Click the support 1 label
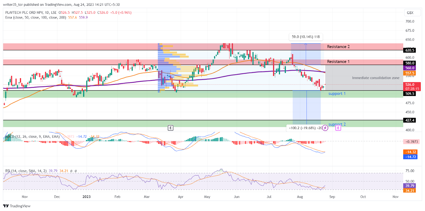This screenshot has height=211, width=425. click(337, 94)
